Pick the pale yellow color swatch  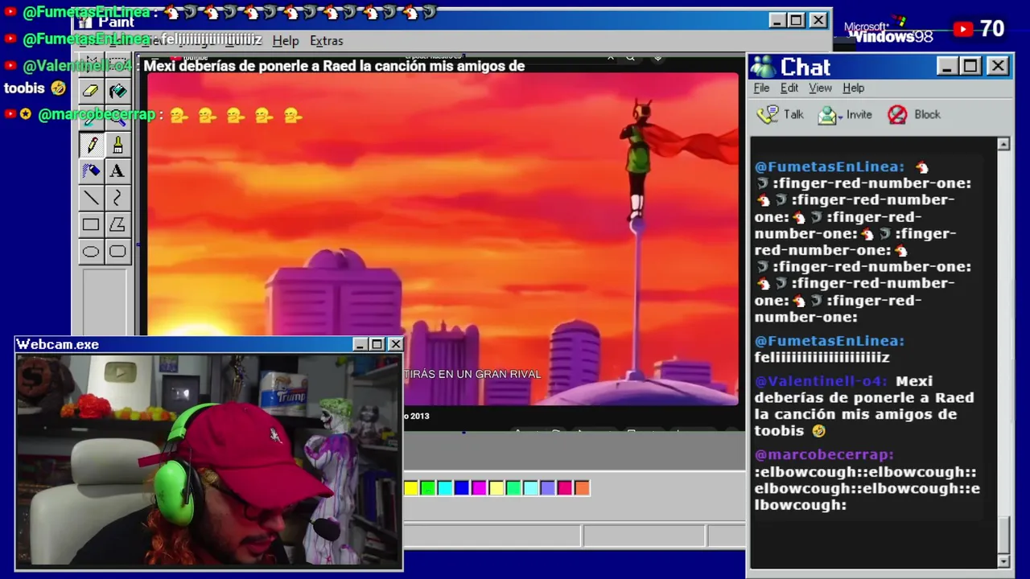pyautogui.click(x=496, y=487)
